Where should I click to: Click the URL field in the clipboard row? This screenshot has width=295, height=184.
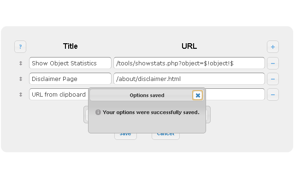pyautogui.click(x=235, y=95)
